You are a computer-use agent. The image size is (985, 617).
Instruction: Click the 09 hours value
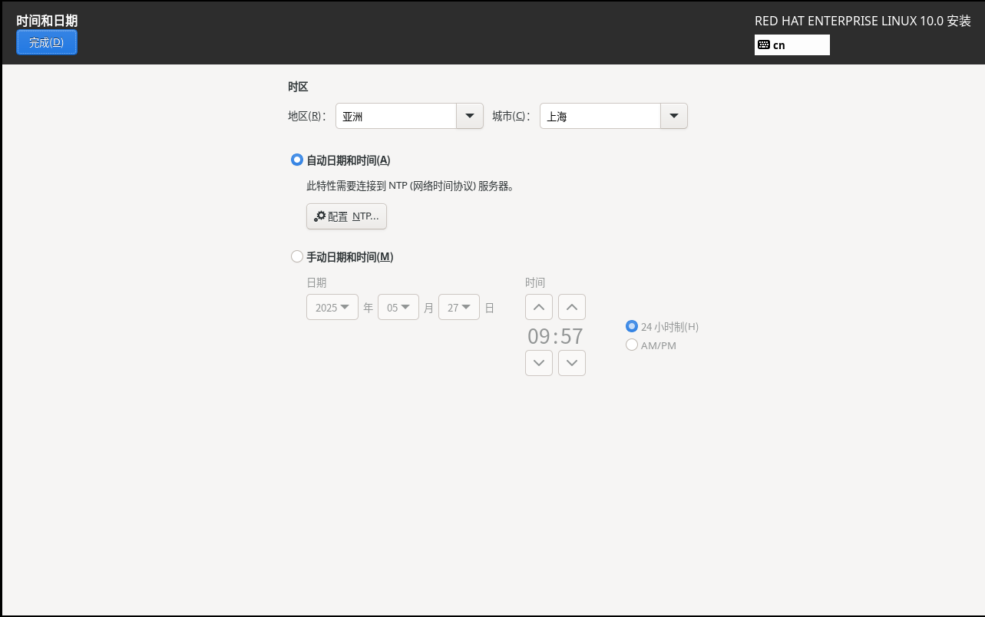click(539, 336)
